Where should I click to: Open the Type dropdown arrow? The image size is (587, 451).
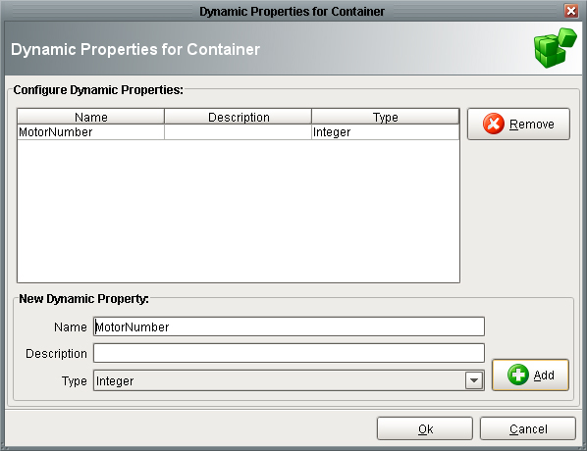click(x=474, y=380)
